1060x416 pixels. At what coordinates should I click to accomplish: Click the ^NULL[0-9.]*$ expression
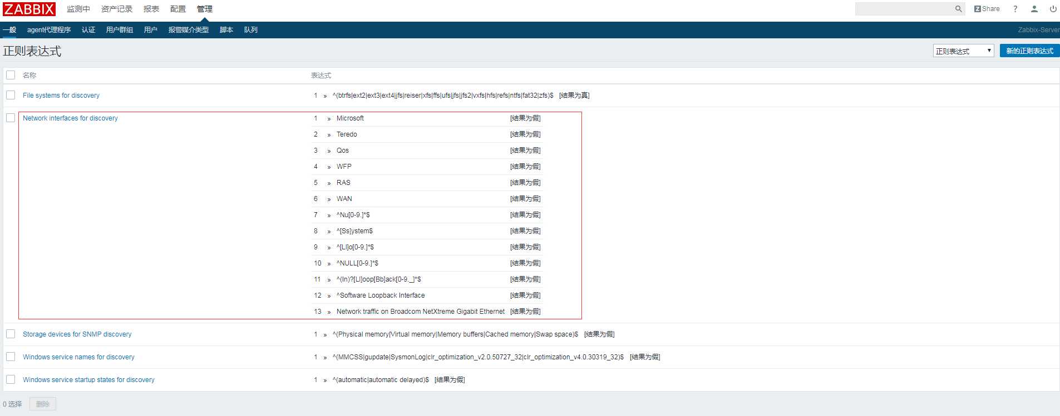pos(357,263)
